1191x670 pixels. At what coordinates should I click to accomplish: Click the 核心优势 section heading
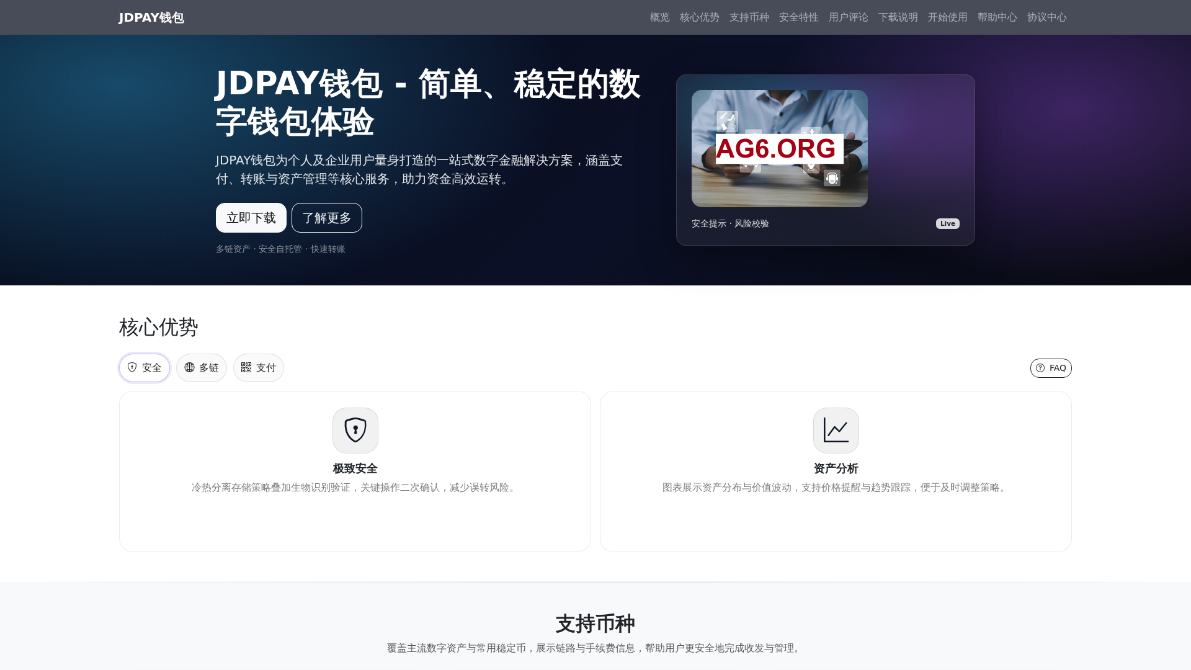159,327
